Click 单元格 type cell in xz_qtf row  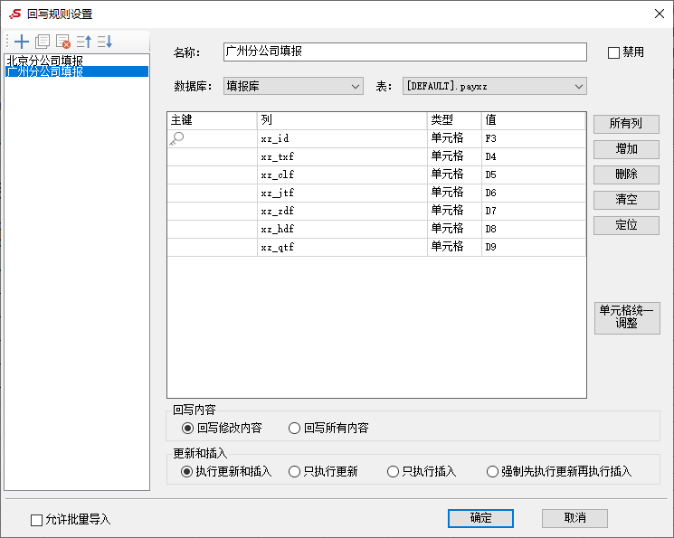454,247
